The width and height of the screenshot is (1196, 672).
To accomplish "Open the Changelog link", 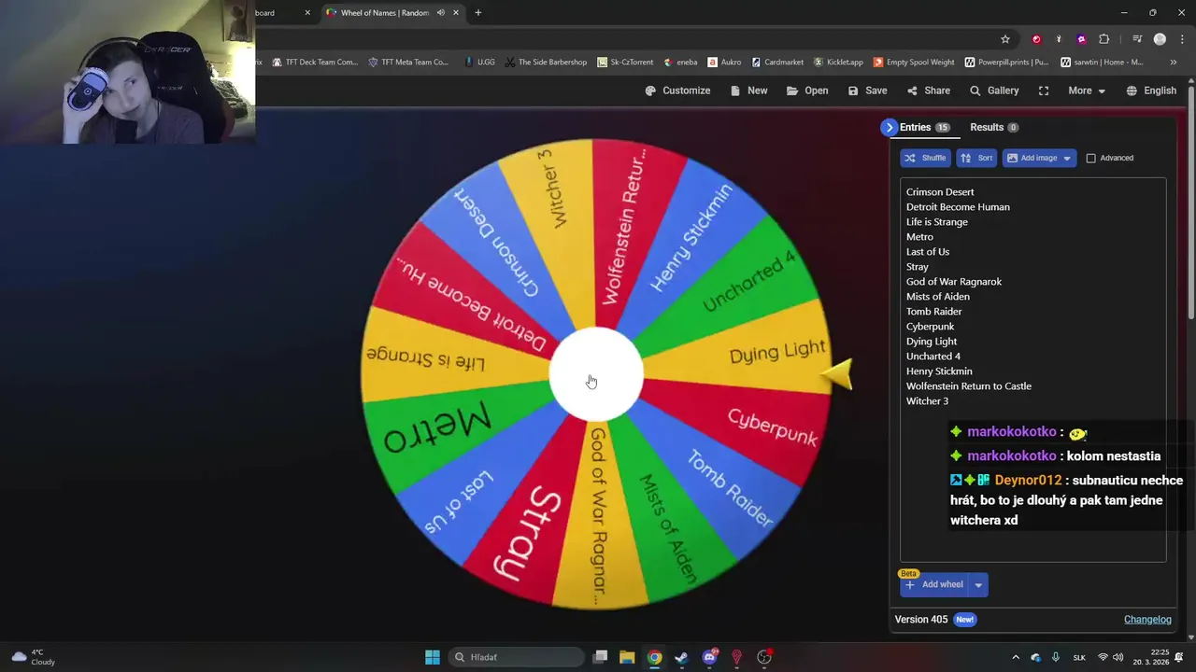I will pyautogui.click(x=1147, y=620).
